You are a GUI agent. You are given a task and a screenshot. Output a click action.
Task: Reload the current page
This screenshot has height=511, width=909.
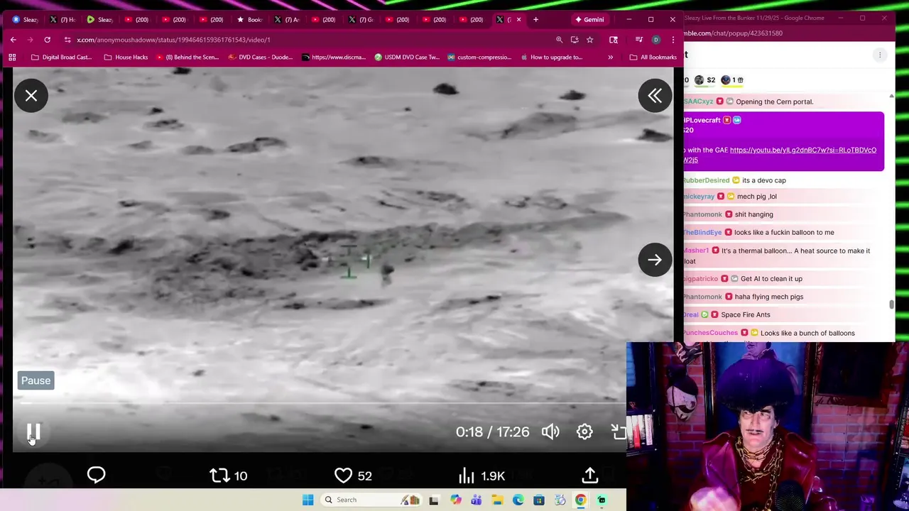[x=47, y=40]
